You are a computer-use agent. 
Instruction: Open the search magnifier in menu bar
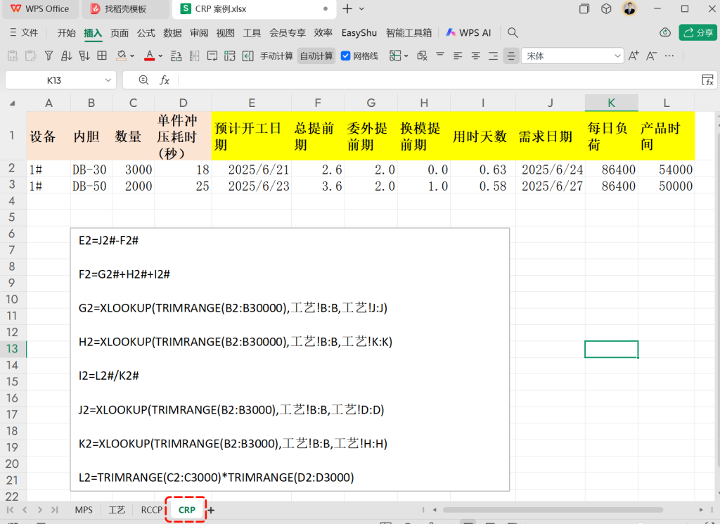pos(513,32)
